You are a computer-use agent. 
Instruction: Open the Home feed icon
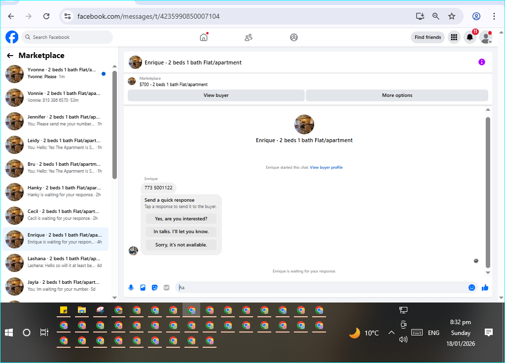204,37
